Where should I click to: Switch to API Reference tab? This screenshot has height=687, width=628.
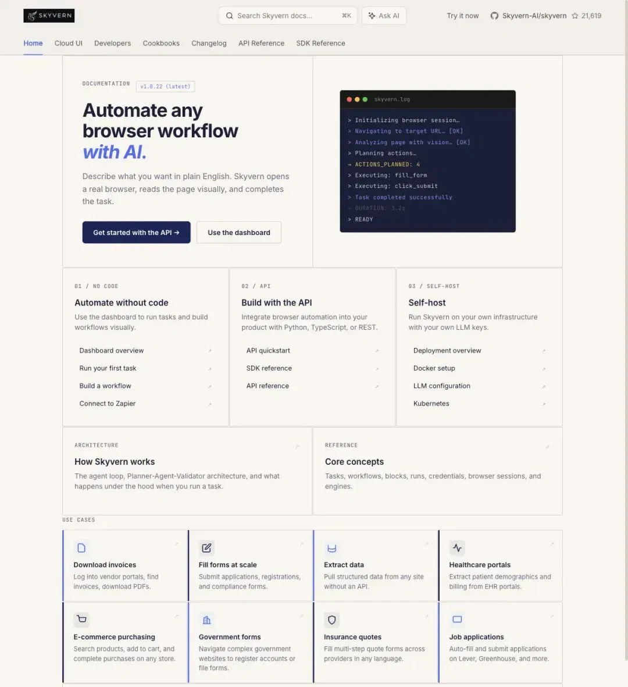click(x=262, y=44)
